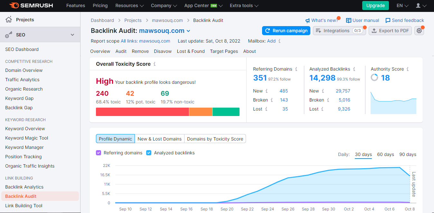Expand the Company menu
The width and height of the screenshot is (434, 213).
[164, 5]
